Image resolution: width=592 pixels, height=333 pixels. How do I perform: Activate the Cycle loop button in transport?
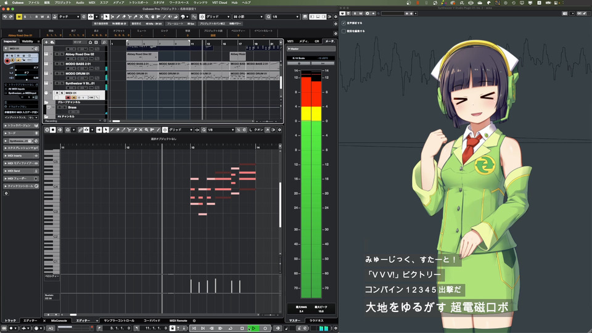pyautogui.click(x=230, y=329)
